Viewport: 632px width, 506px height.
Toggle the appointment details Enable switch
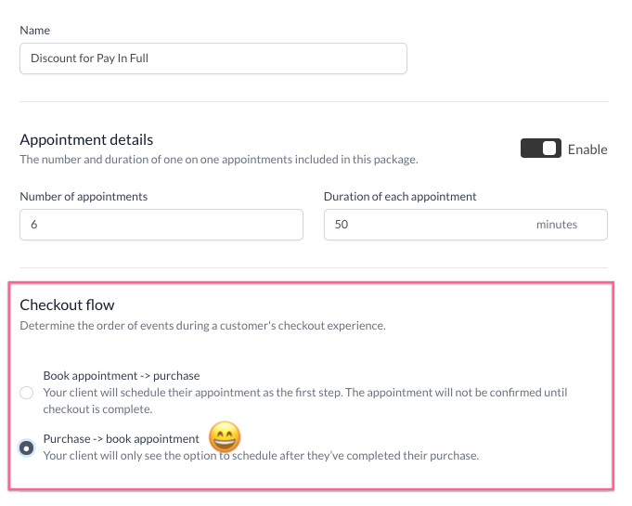(x=540, y=149)
